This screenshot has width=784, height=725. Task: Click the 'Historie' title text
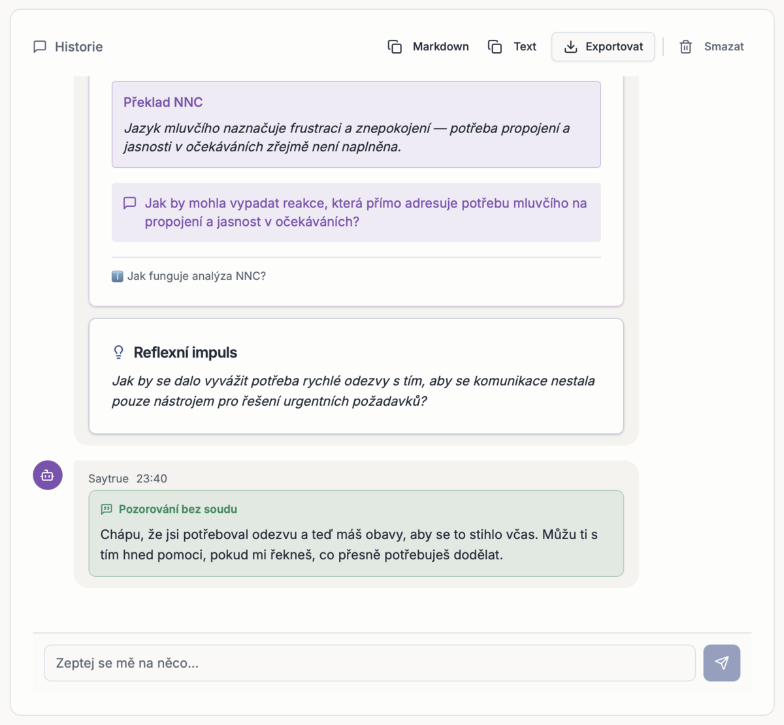click(78, 46)
